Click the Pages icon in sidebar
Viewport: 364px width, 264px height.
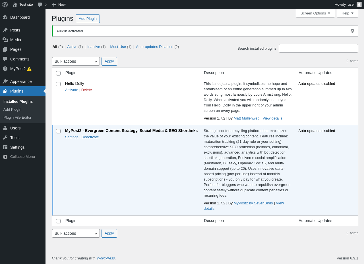[5, 49]
